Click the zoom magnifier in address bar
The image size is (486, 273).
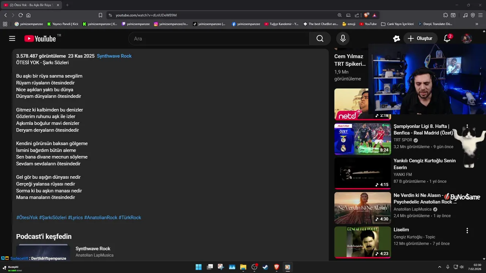339,15
